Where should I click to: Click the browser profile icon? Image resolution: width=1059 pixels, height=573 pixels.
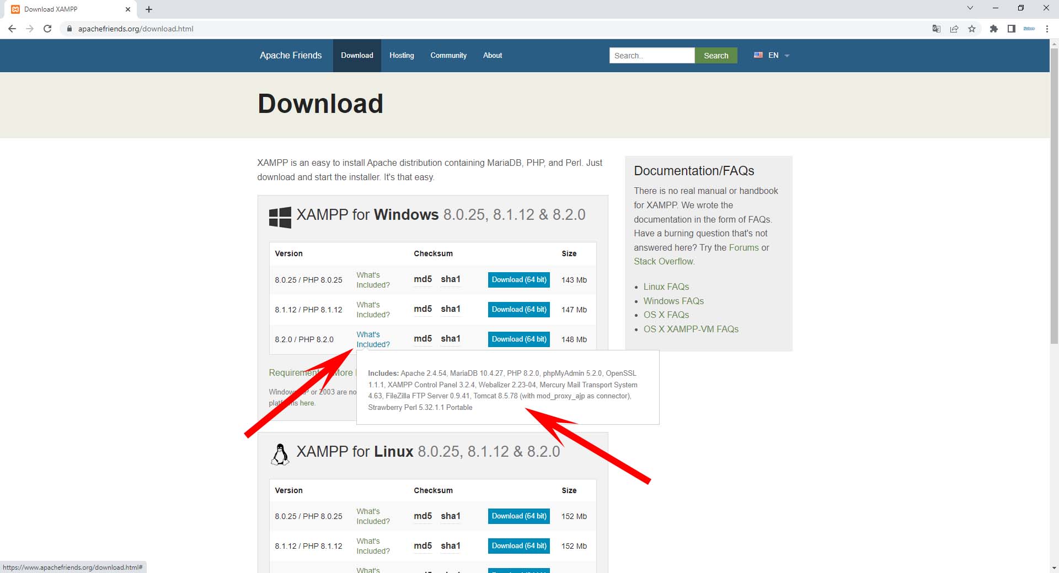click(x=1029, y=29)
